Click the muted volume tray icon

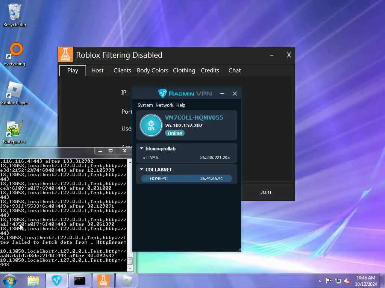(347, 281)
